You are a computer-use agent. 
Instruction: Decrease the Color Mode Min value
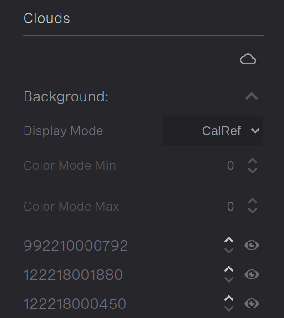pos(253,170)
